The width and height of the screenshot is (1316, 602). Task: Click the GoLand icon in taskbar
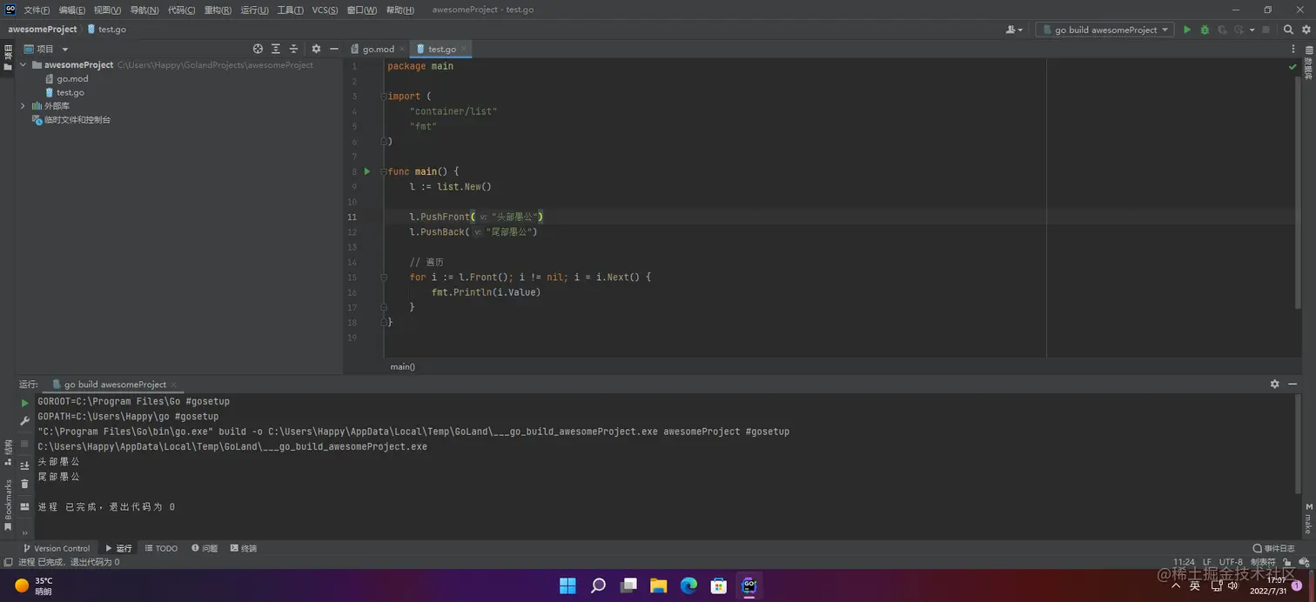coord(749,585)
